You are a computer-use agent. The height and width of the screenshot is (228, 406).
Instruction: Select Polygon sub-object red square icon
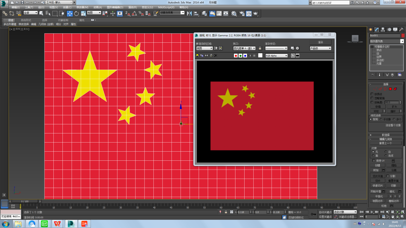(390, 89)
